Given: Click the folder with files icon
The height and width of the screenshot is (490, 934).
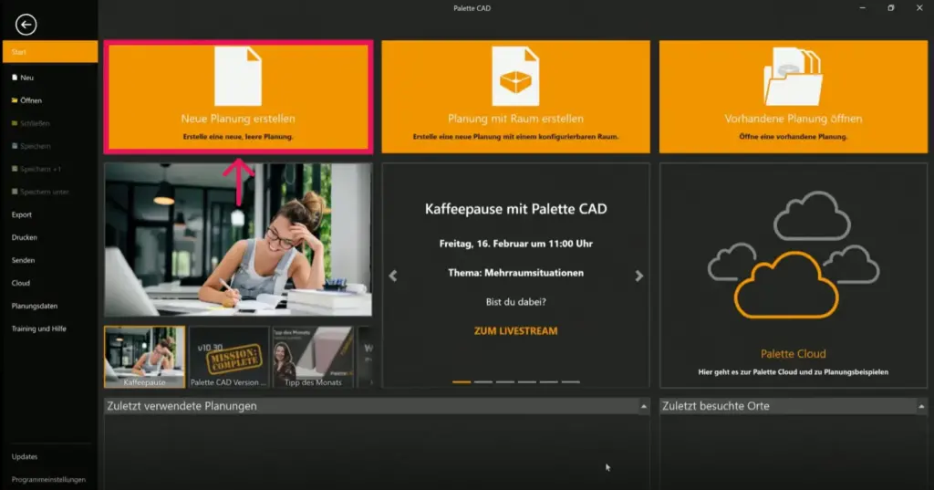Looking at the screenshot, I should pos(794,77).
